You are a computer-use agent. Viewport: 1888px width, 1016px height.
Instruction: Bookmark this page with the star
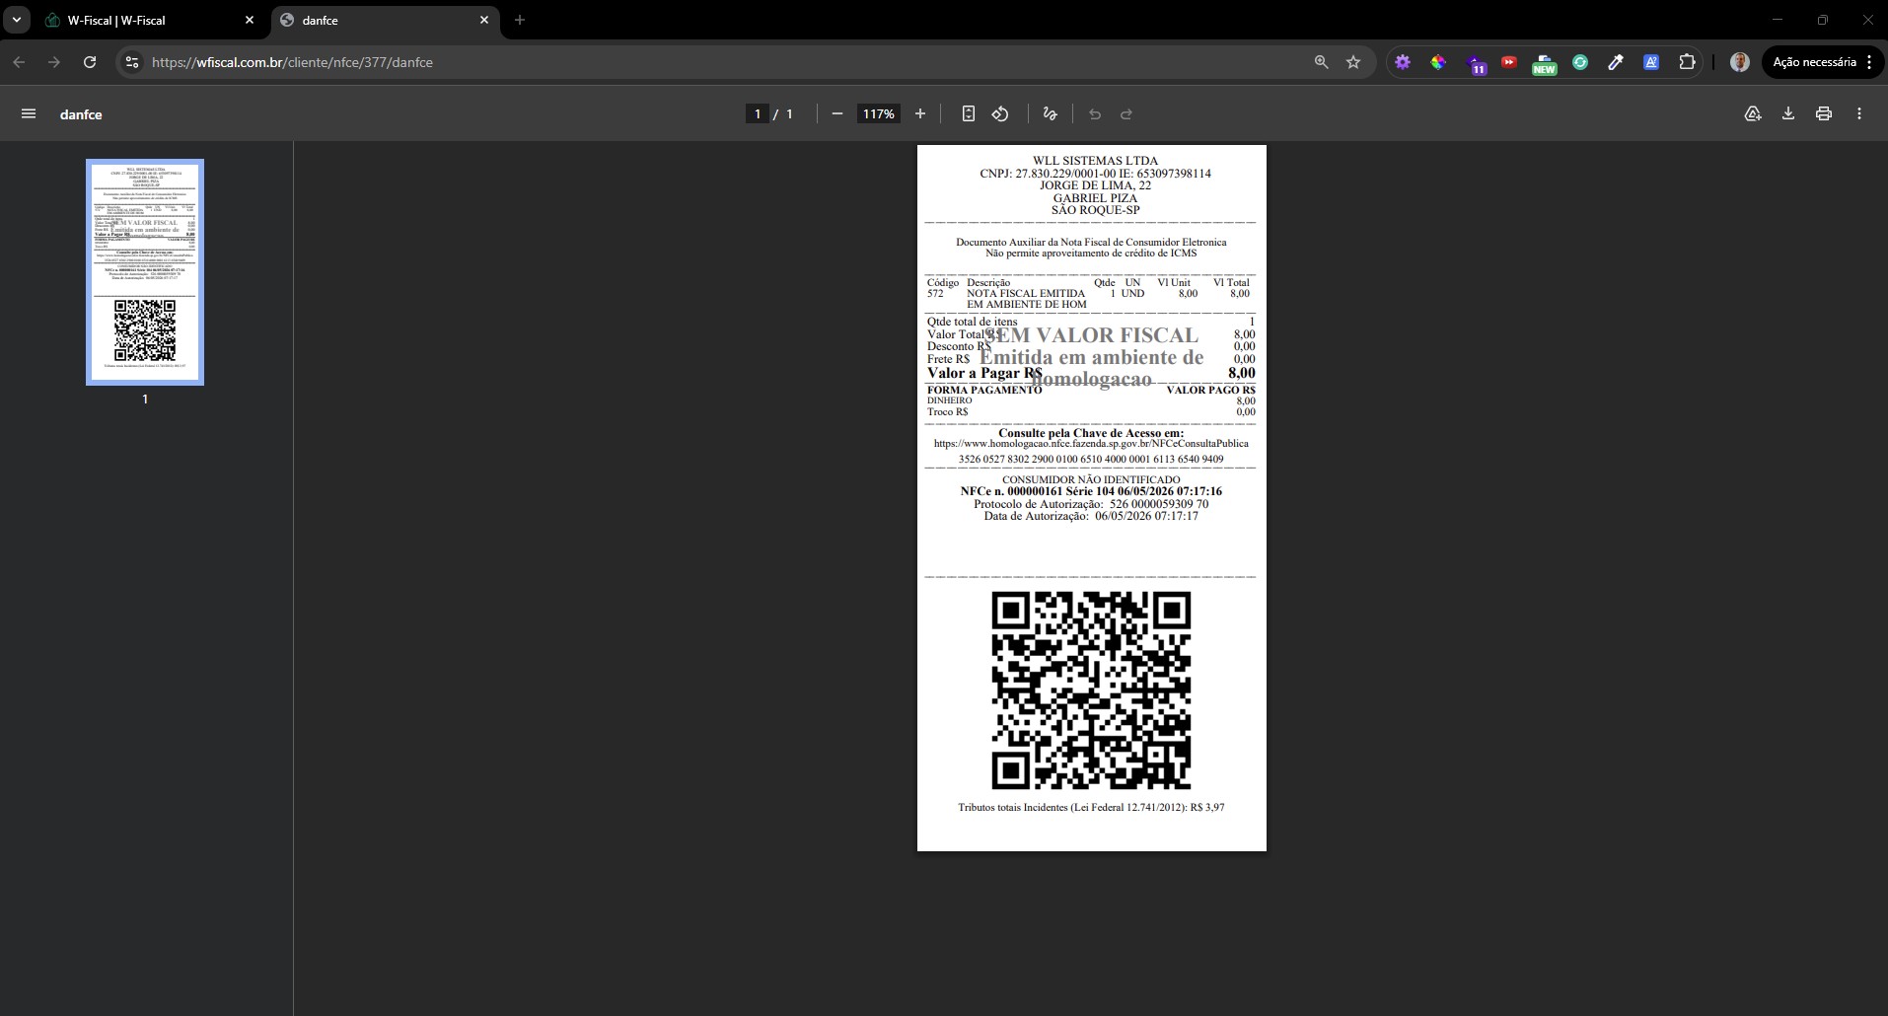point(1353,62)
